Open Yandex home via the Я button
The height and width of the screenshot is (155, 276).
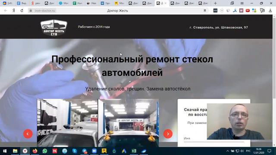coord(13,10)
